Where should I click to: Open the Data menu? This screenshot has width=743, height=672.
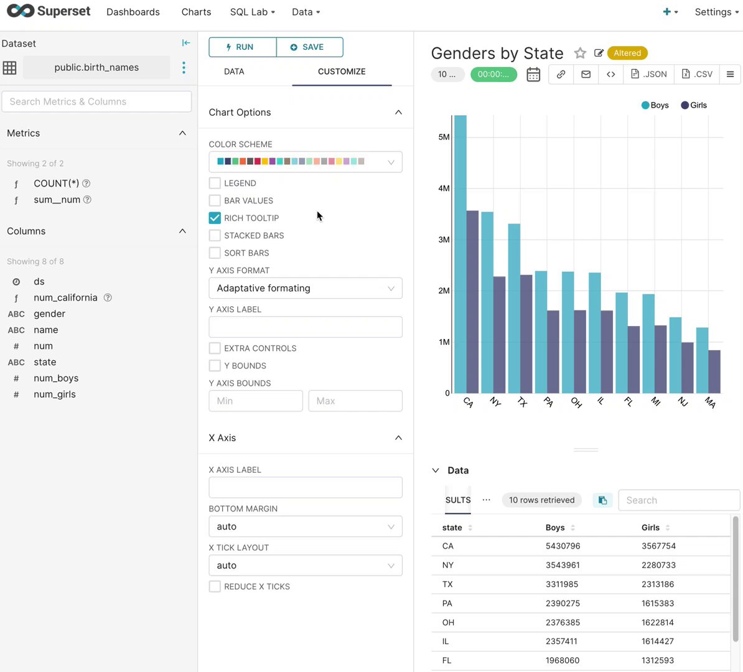tap(306, 12)
